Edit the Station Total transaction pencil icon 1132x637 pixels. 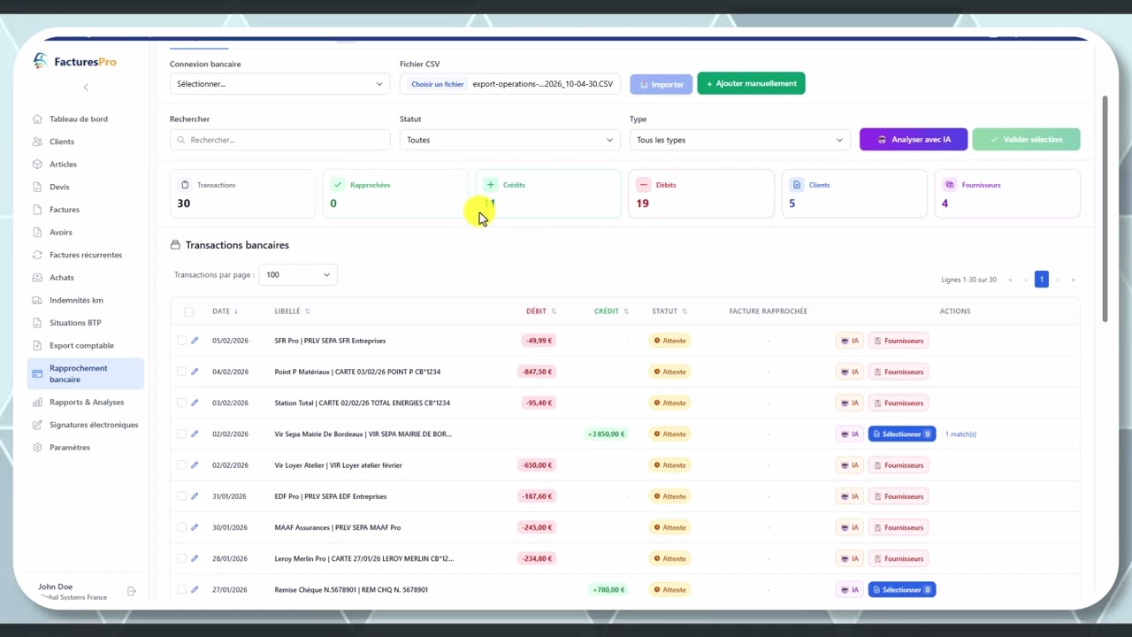[195, 403]
